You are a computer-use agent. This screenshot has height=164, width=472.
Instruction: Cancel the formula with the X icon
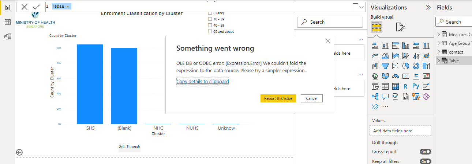[25, 7]
